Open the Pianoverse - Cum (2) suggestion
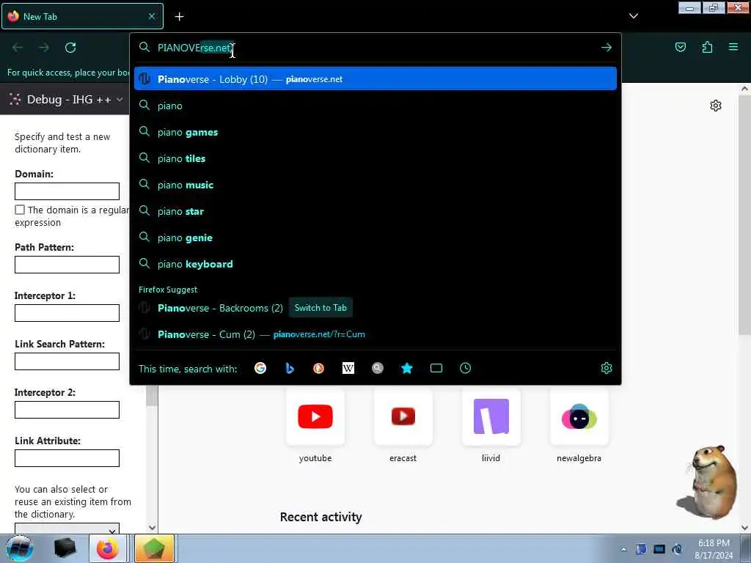This screenshot has height=563, width=751. tap(375, 334)
